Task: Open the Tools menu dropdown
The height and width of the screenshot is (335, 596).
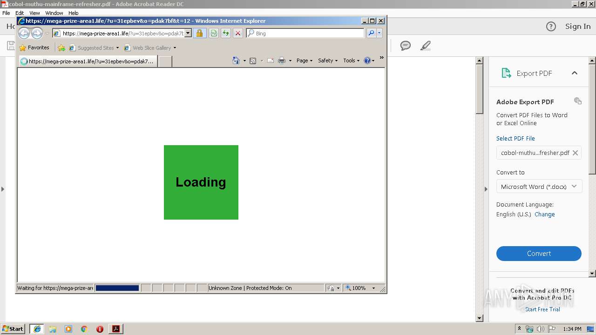Action: [352, 60]
